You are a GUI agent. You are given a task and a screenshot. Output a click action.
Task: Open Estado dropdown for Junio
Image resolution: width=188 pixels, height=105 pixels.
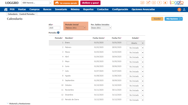point(143,67)
